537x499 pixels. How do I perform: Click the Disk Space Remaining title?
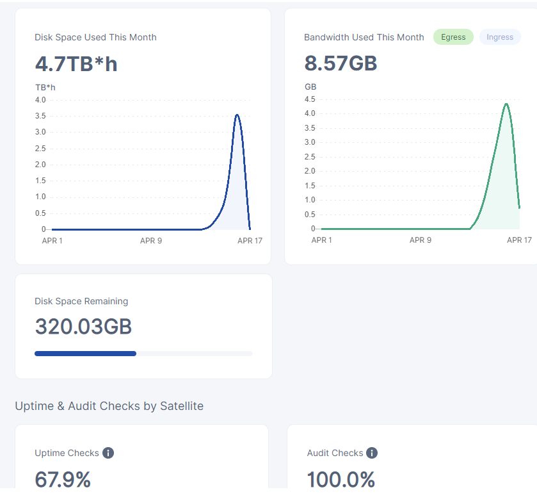(x=81, y=301)
